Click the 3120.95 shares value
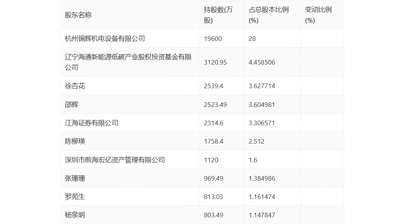Viewport: 405px width, 224px height. point(215,62)
